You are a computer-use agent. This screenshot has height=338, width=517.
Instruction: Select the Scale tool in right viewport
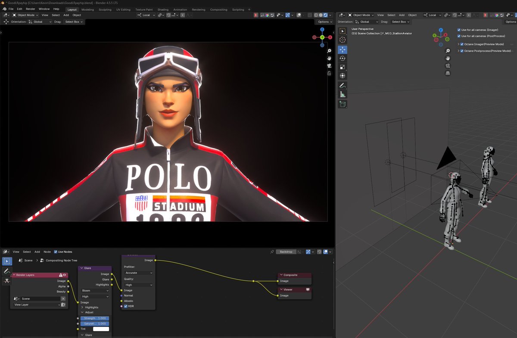pos(343,67)
